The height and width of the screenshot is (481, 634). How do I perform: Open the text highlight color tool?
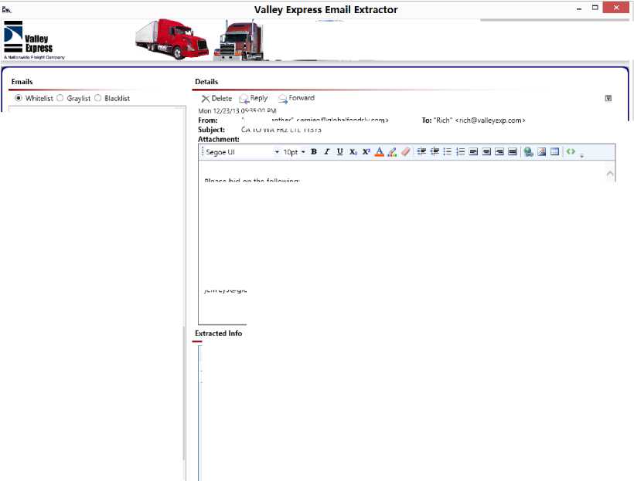(392, 152)
